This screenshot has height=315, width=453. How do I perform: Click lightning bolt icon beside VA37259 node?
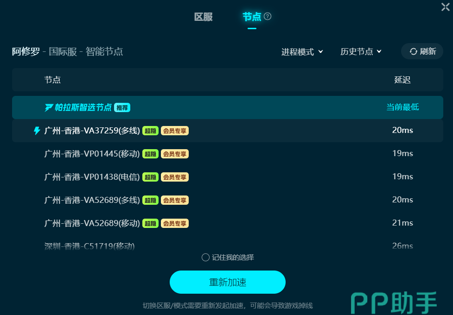[x=37, y=131]
